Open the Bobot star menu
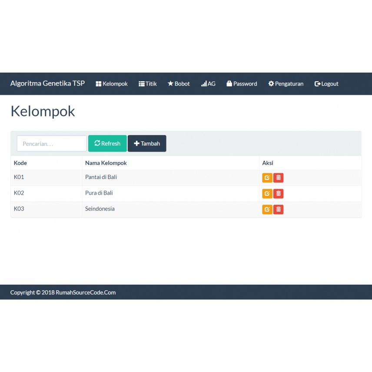This screenshot has width=372, height=372. coord(179,84)
